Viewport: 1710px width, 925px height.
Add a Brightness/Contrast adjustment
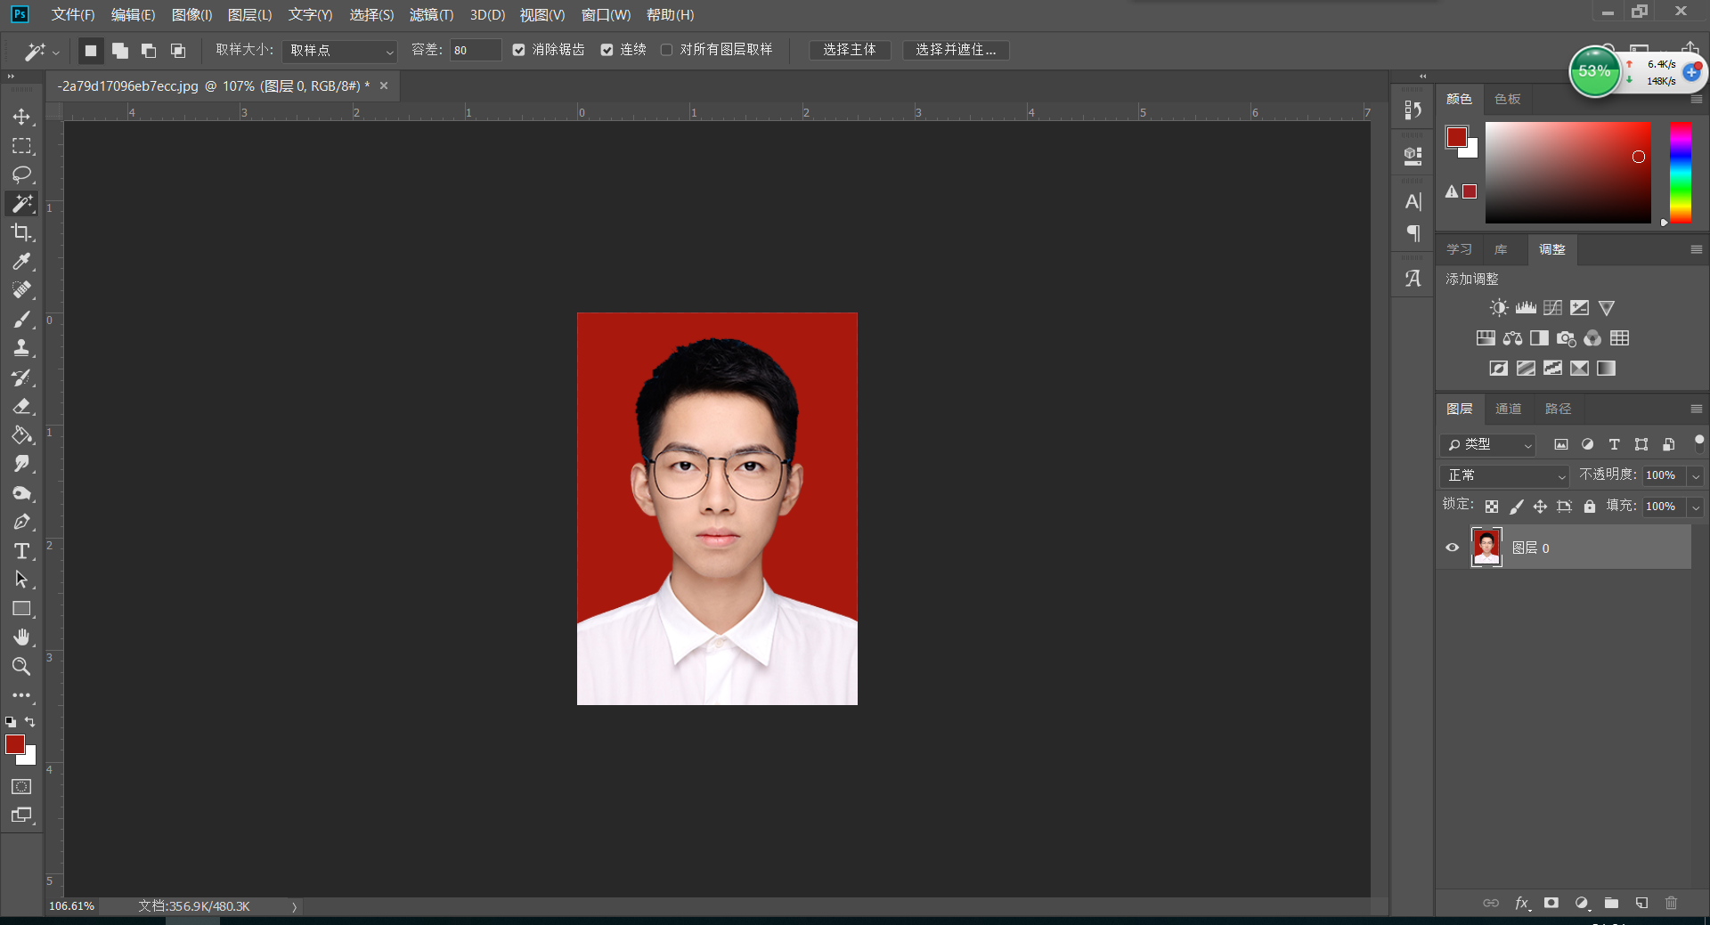1499,308
